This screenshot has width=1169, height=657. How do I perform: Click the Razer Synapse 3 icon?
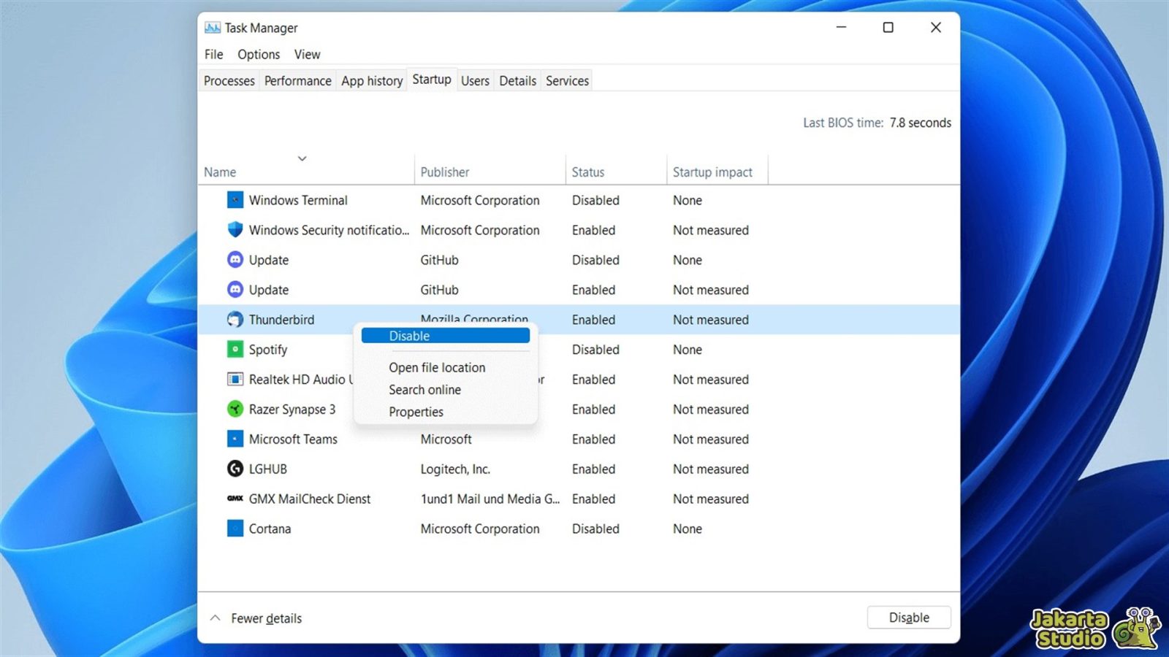pos(235,409)
